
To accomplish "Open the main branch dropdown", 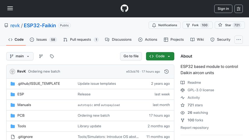I will (x=20, y=56).
